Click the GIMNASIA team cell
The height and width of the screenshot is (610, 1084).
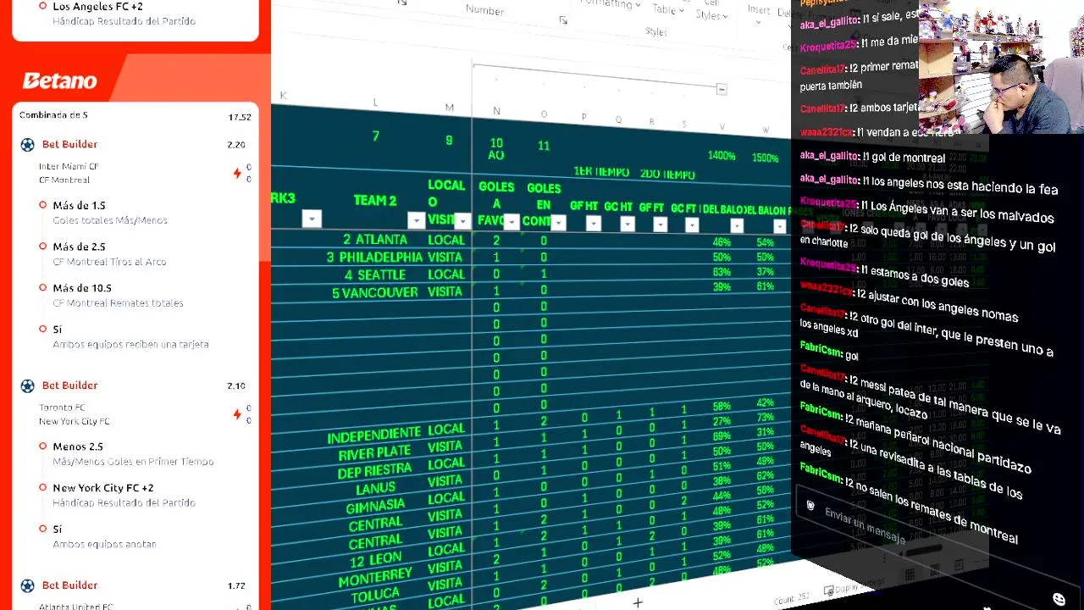click(x=375, y=507)
